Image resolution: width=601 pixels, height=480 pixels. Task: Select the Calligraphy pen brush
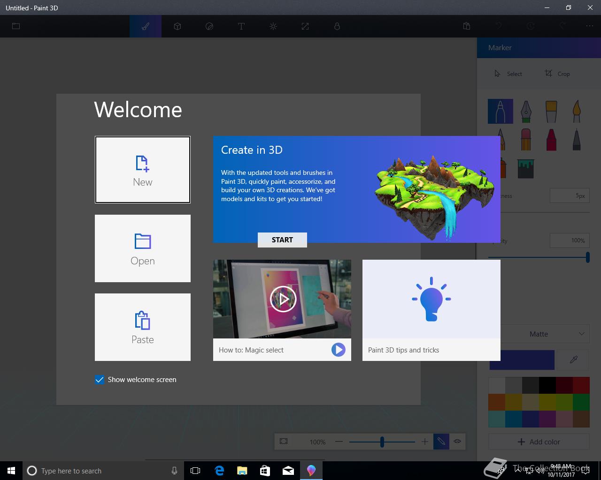pos(526,111)
